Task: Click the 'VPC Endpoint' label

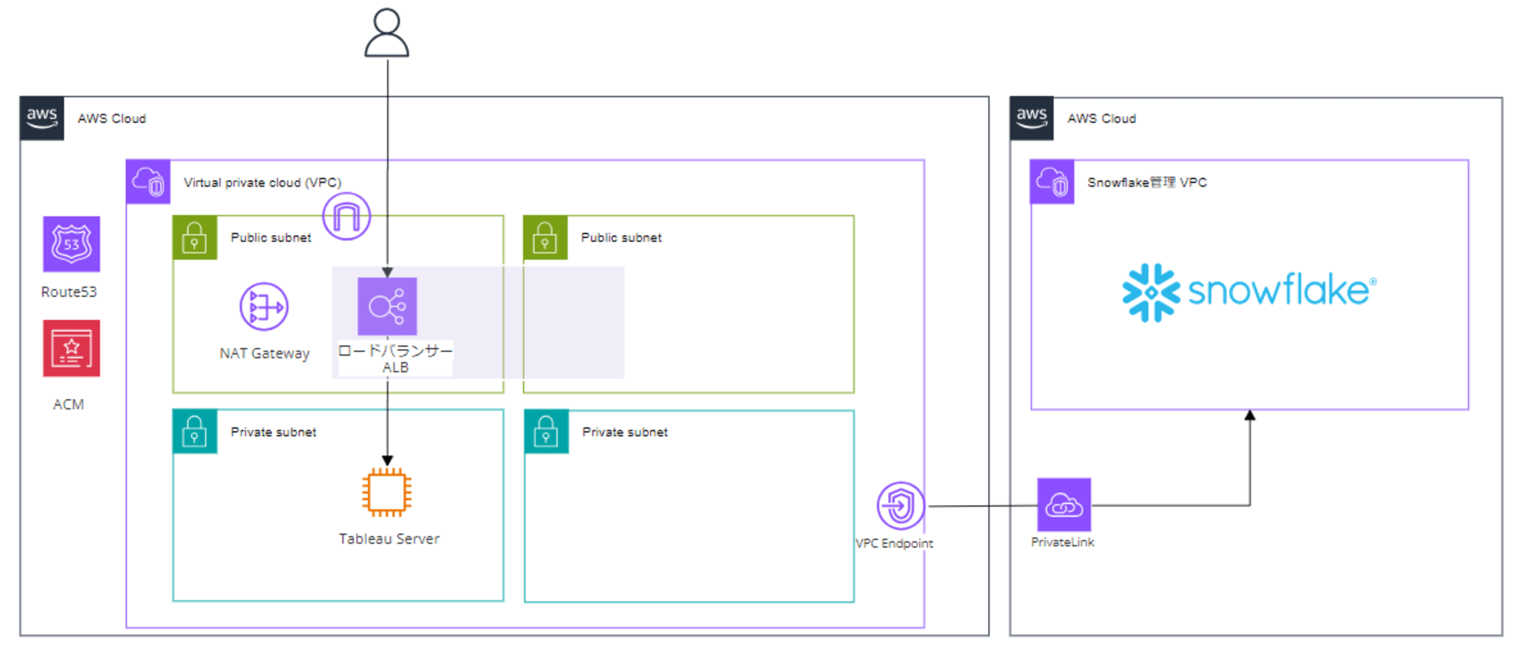Action: [x=894, y=543]
